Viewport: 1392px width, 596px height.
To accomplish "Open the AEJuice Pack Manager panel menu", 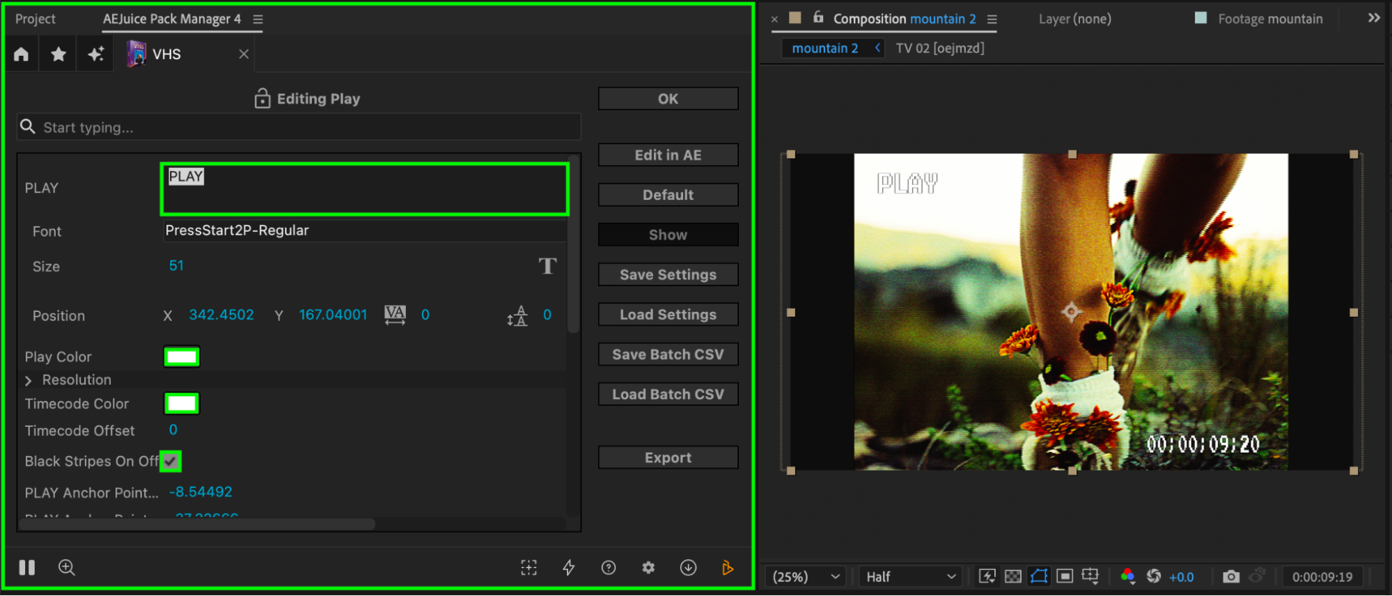I will 258,19.
